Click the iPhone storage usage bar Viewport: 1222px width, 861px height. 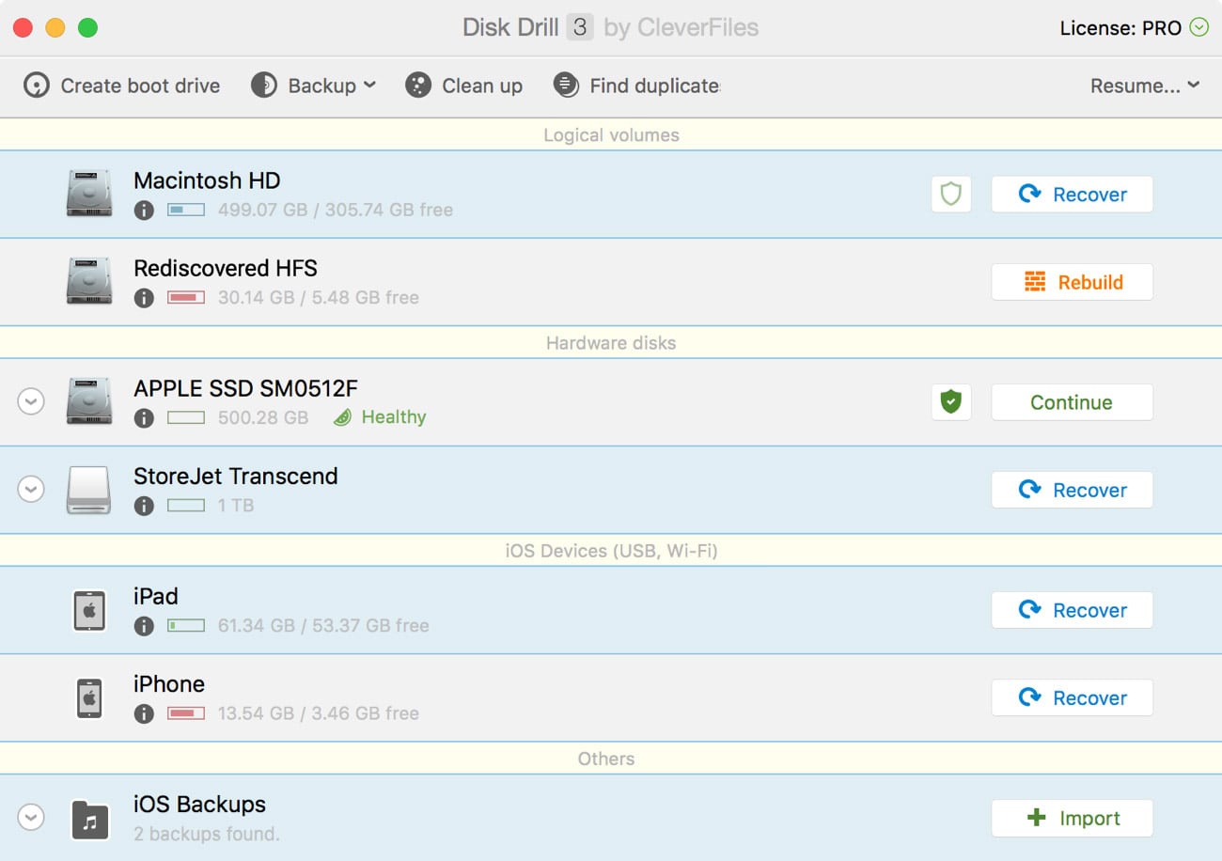[x=186, y=713]
